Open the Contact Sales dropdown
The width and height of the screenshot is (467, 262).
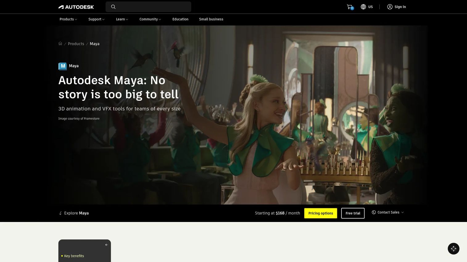tap(388, 212)
